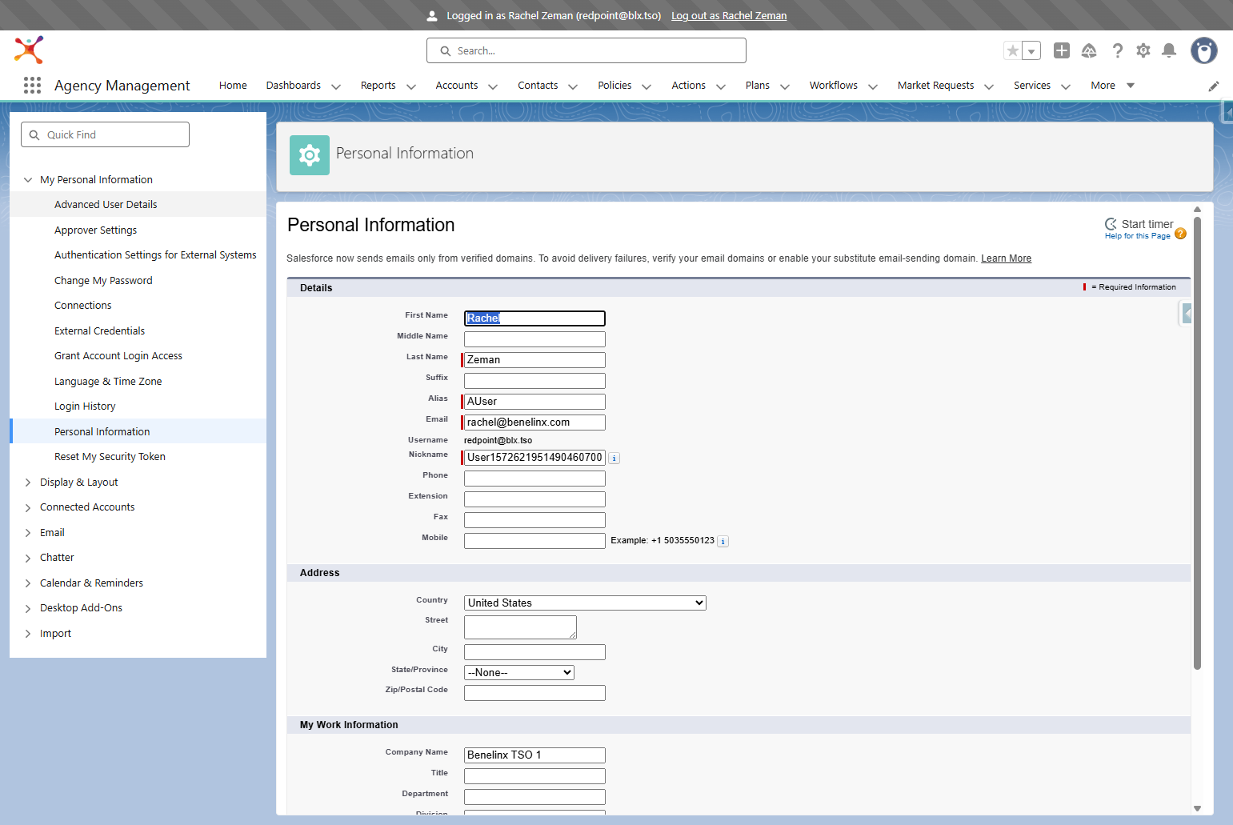Click the Learn More link
The width and height of the screenshot is (1233, 825).
(x=1006, y=258)
